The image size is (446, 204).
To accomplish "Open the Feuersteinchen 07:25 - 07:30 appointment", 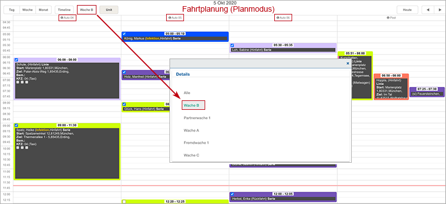I will (427, 92).
